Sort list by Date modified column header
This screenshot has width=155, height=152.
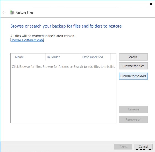click(x=96, y=57)
